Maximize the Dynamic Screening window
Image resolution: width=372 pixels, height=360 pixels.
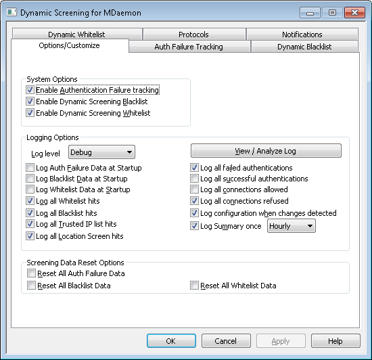[332, 13]
